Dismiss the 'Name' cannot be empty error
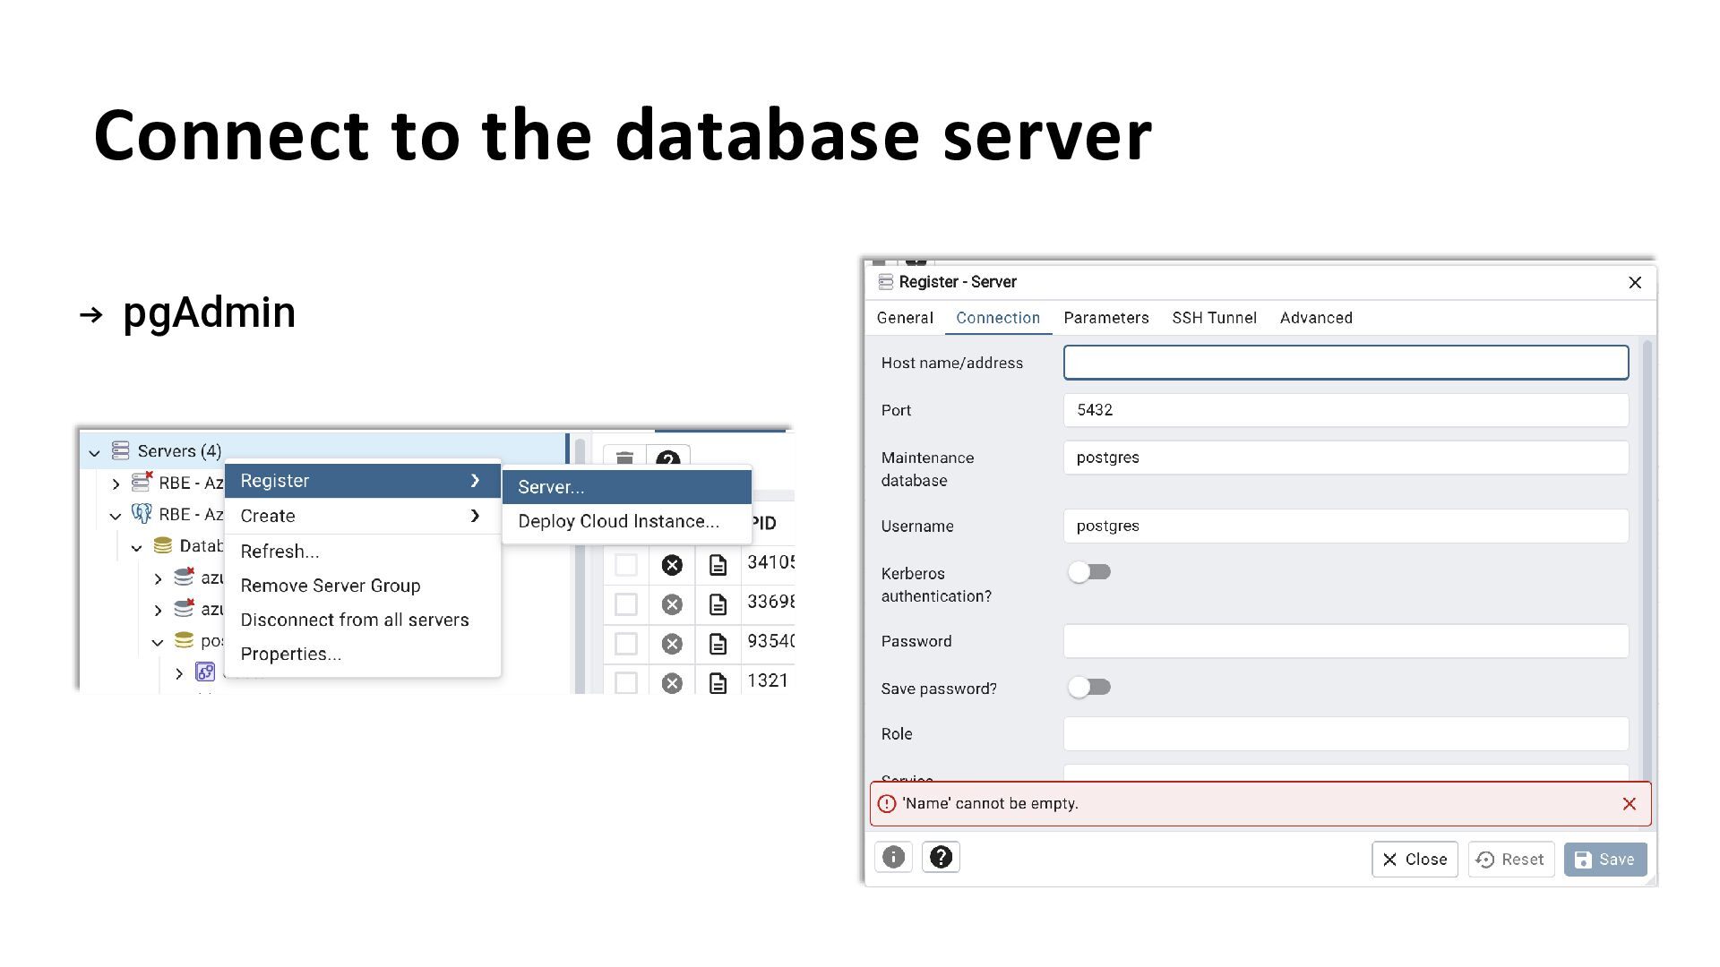1720x967 pixels. coord(1629,804)
